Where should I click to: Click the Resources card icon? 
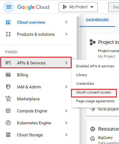93,129
